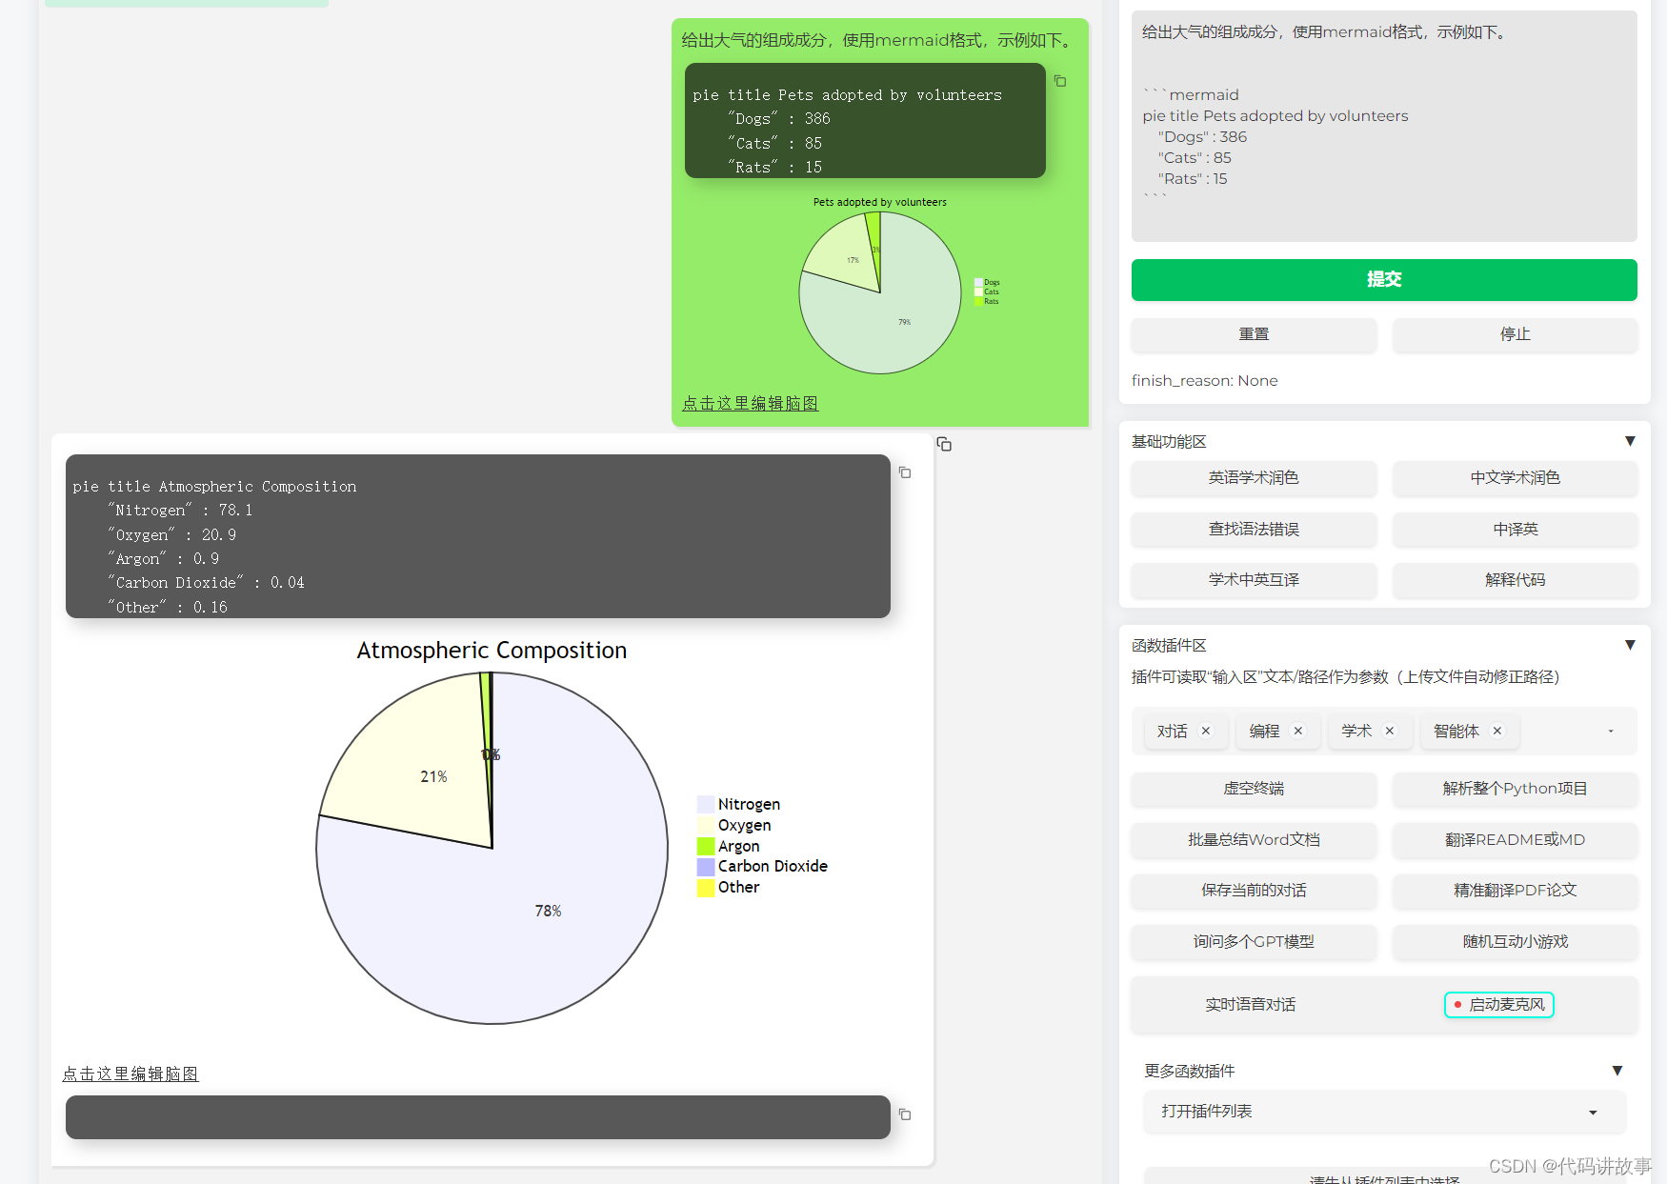Launch 询问多个GPT模型 plugin
Viewport: 1667px width, 1184px height.
(x=1254, y=942)
